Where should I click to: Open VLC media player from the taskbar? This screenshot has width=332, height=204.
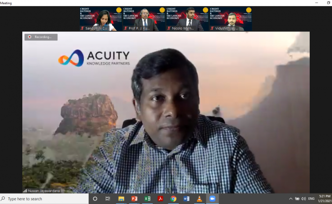(199, 199)
